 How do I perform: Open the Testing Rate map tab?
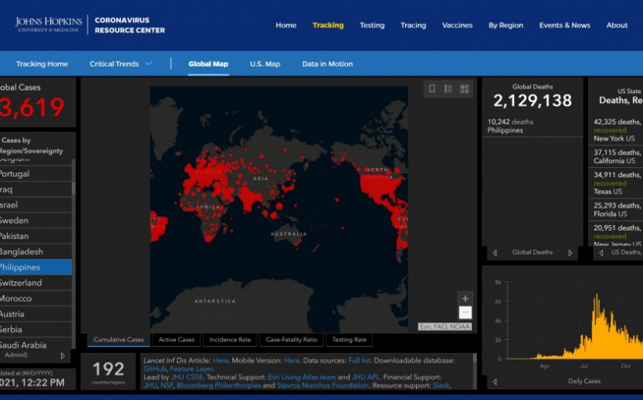[349, 340]
